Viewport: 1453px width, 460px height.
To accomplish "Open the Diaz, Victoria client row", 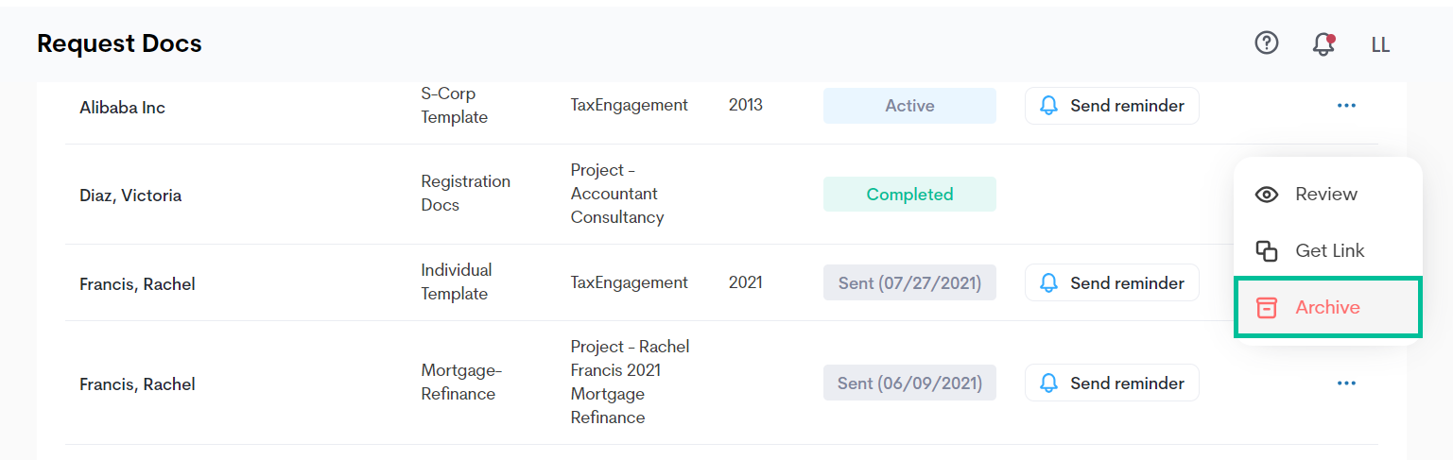I will pos(721,195).
